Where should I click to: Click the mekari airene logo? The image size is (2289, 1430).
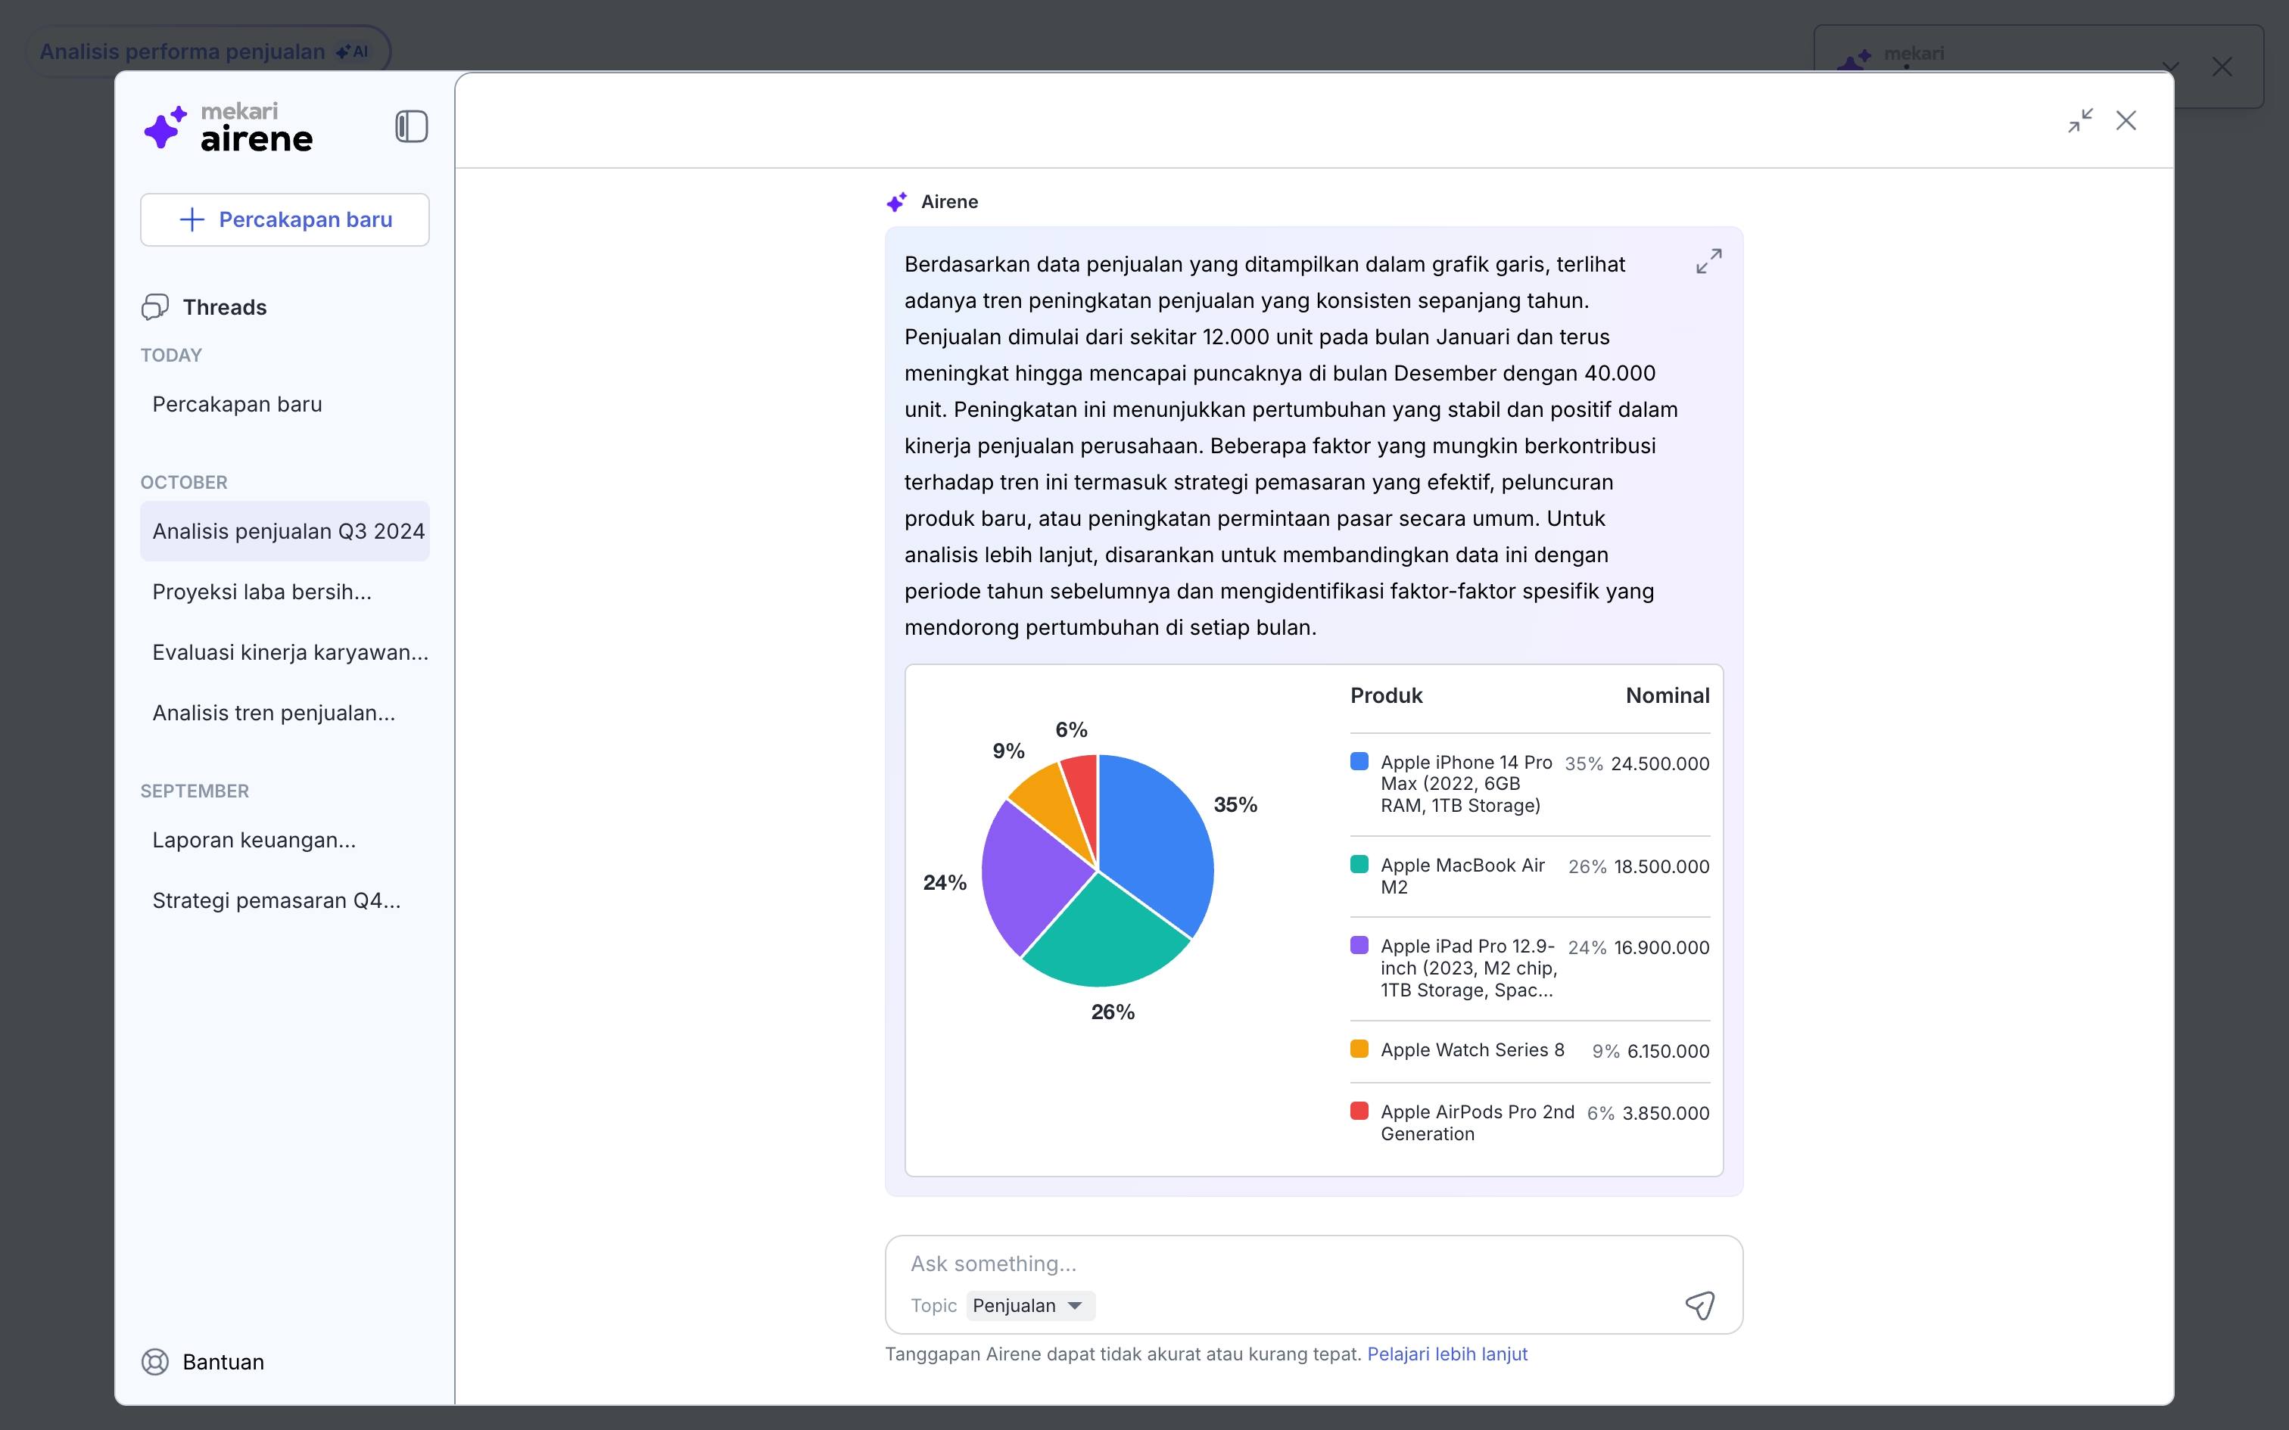point(228,128)
